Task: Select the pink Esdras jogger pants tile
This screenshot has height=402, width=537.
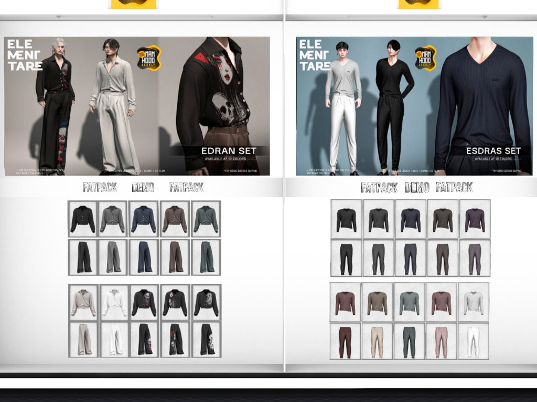Action: (441, 341)
